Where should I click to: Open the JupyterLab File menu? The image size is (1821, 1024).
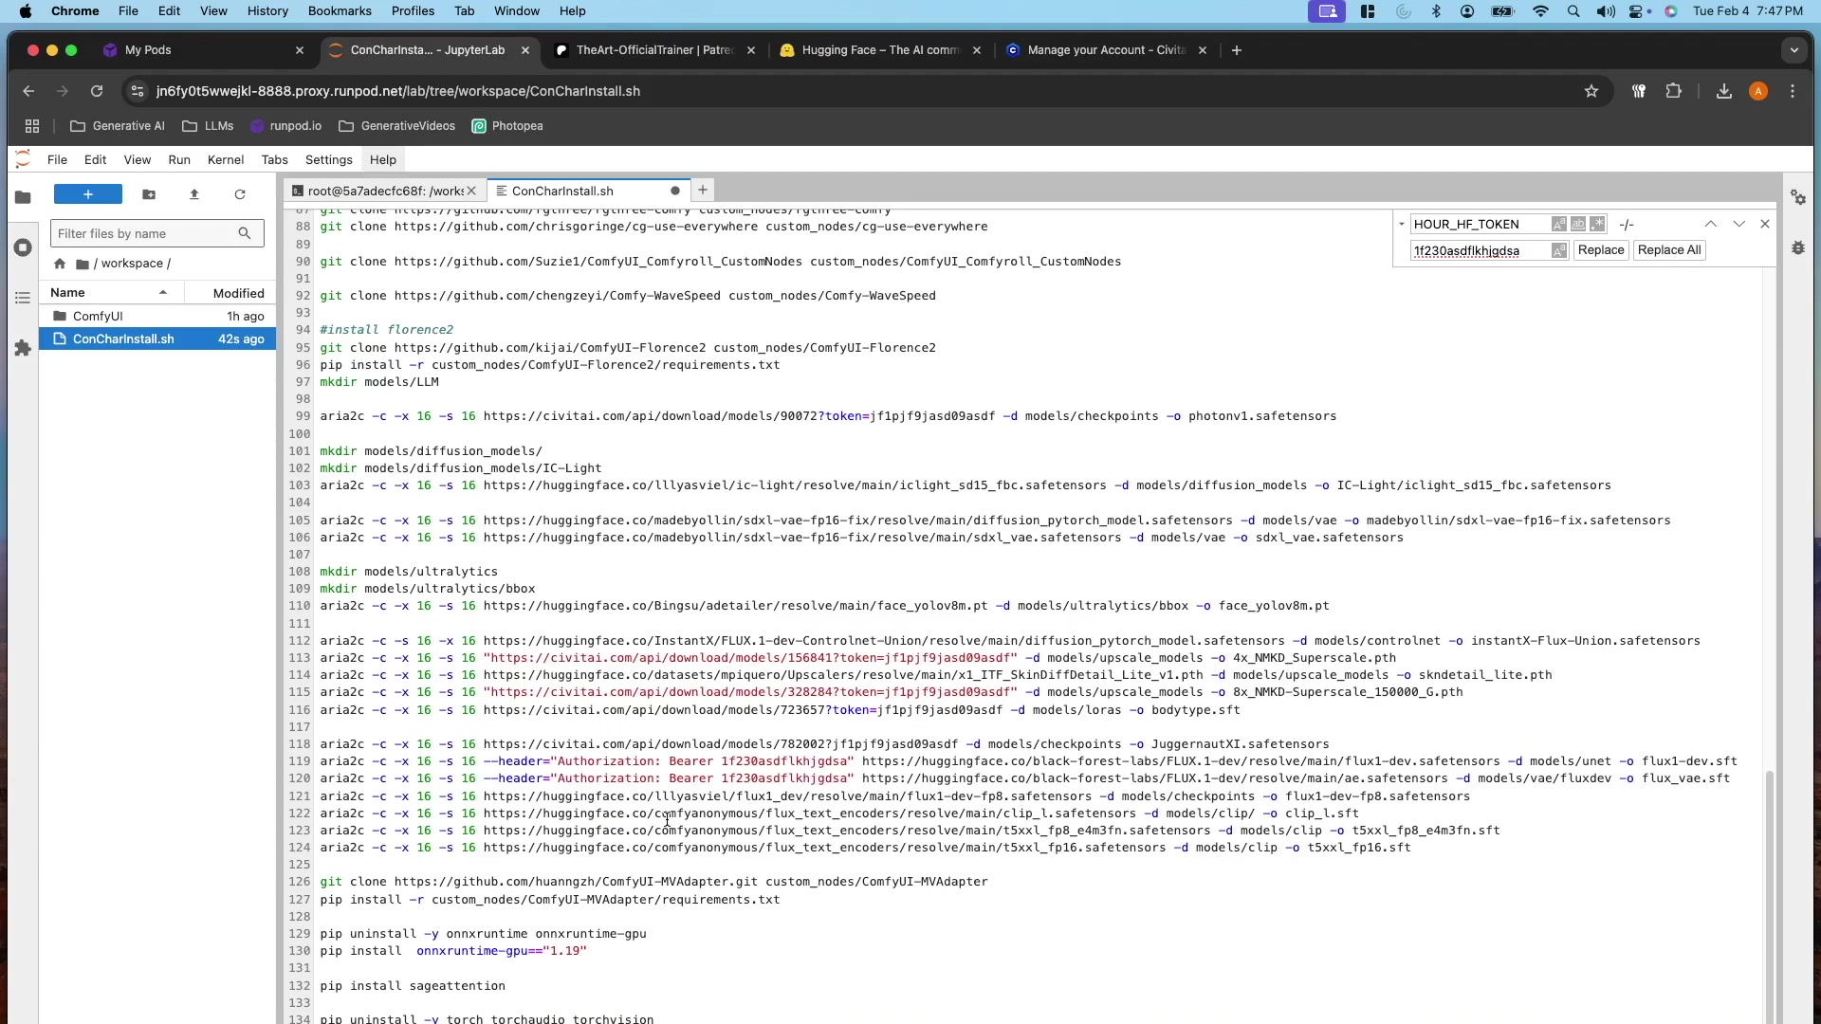tap(57, 159)
